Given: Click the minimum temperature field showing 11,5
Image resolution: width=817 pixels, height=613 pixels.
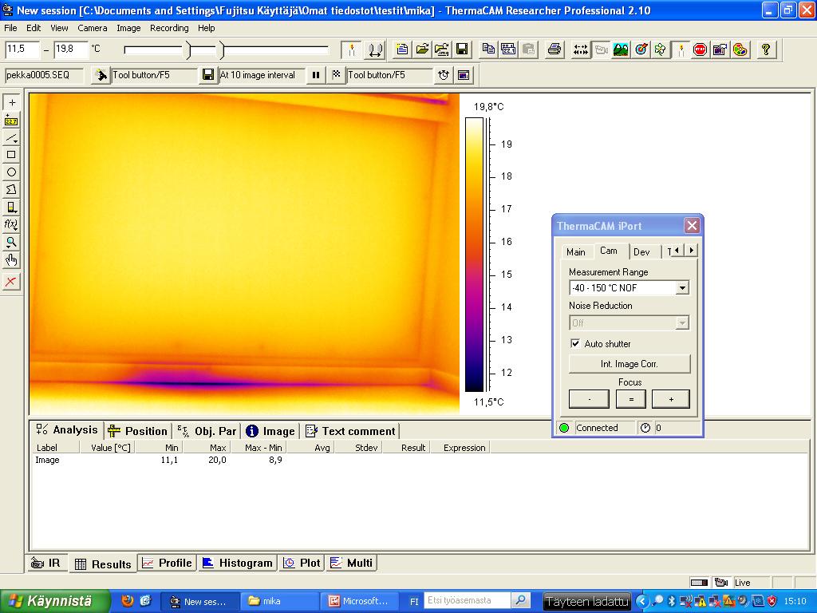Looking at the screenshot, I should pyautogui.click(x=22, y=49).
